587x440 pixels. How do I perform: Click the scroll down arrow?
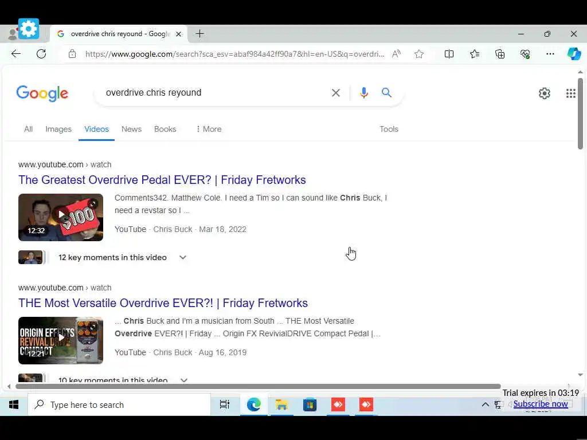580,375
